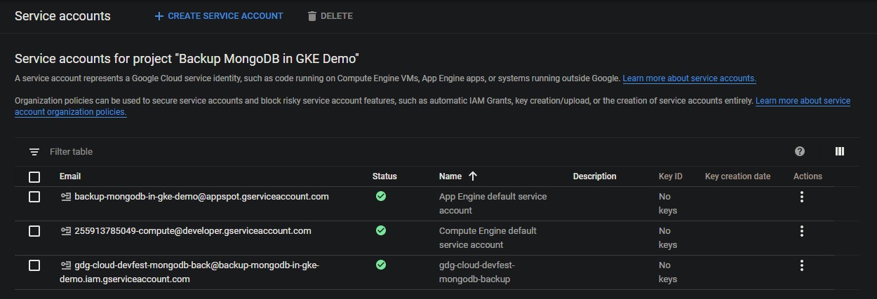This screenshot has height=299, width=877.
Task: Click the filter list icon
Action: coord(34,152)
